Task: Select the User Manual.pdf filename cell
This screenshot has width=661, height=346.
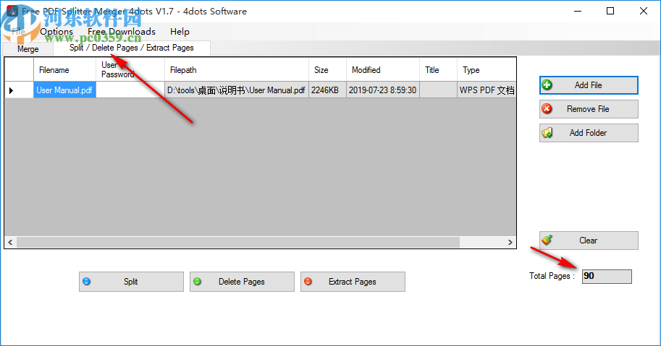Action: point(64,90)
